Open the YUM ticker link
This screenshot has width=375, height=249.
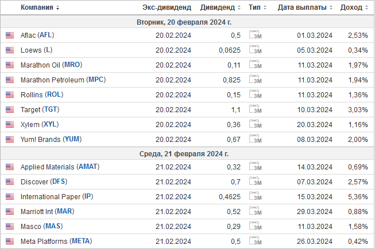72,139
